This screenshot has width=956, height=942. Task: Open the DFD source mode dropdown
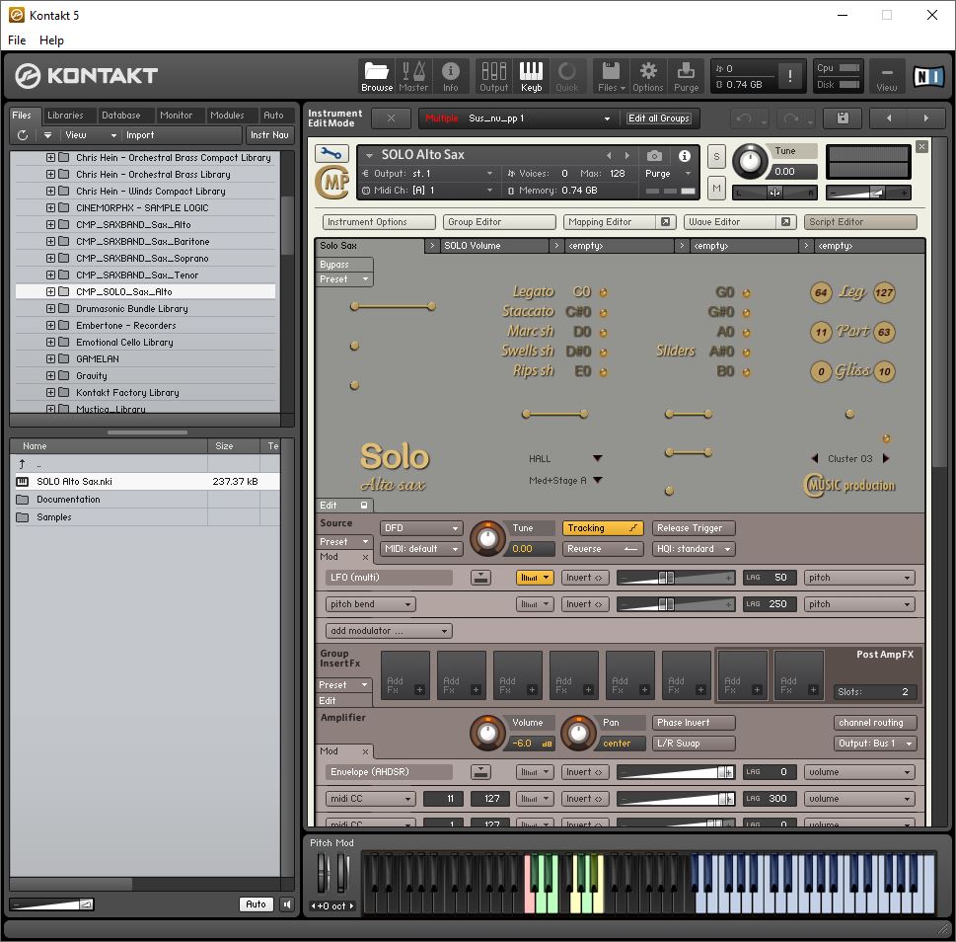pyautogui.click(x=421, y=527)
